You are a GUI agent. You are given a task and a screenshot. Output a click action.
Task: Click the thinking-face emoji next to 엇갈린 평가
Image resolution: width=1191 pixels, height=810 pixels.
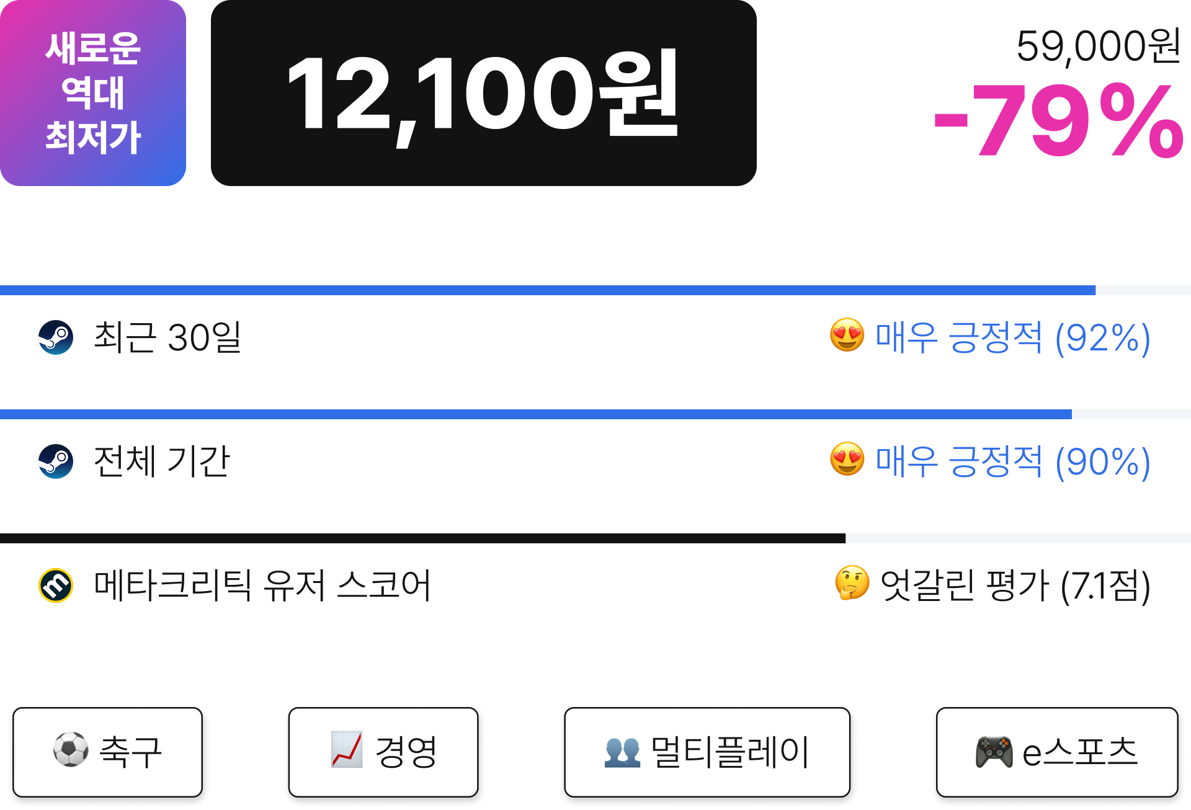point(852,583)
